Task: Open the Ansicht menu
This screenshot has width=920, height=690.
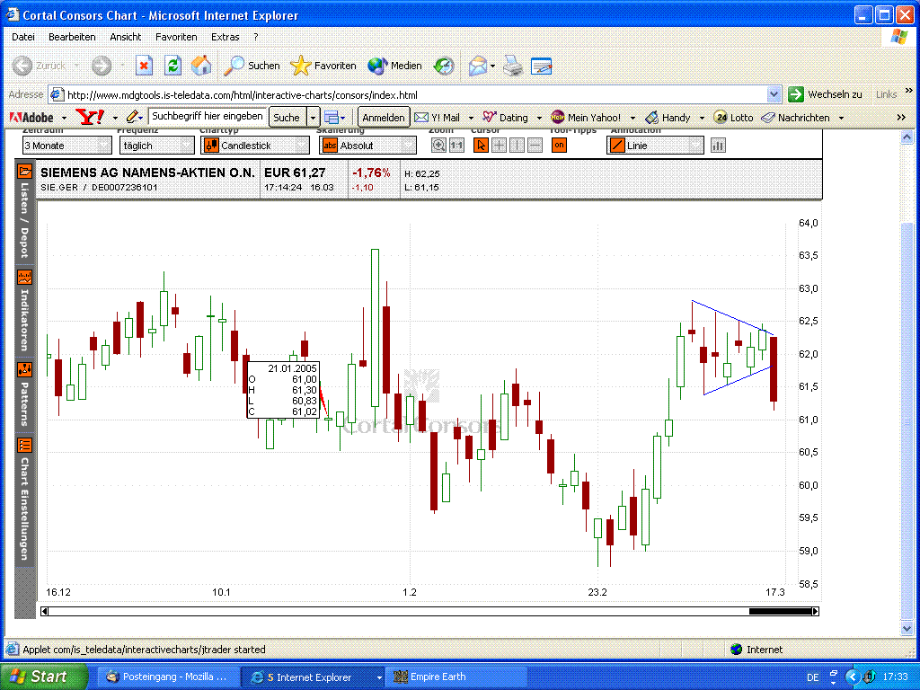Action: pyautogui.click(x=125, y=37)
